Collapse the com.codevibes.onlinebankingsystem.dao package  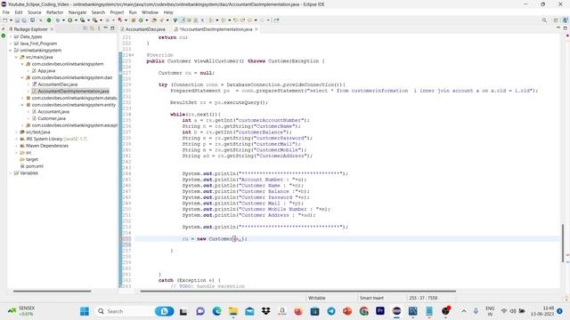[22, 77]
